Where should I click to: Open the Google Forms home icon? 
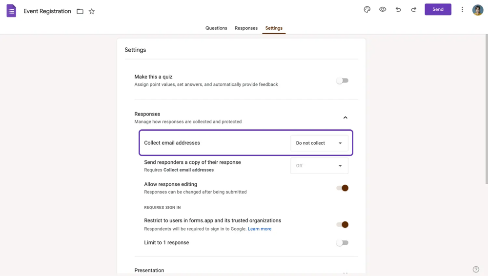pyautogui.click(x=11, y=11)
